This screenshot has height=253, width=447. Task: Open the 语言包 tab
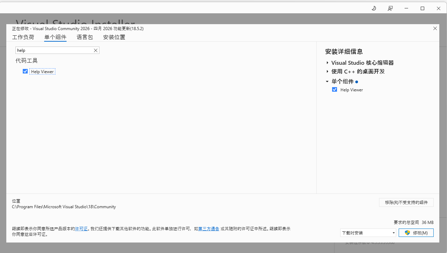85,37
